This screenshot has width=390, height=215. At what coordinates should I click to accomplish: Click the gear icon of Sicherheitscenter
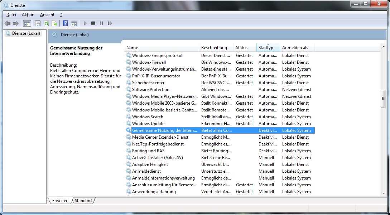128,83
